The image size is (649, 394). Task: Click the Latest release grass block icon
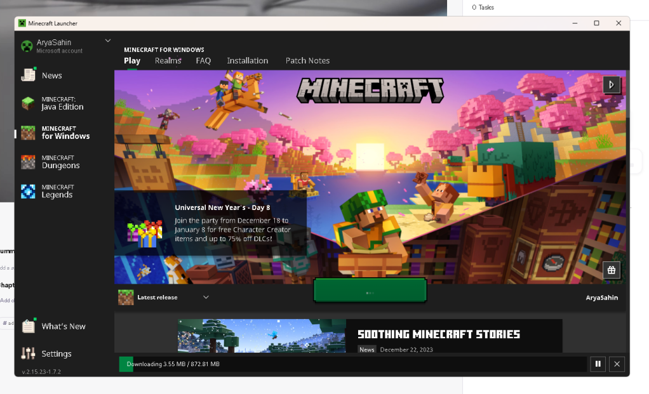(x=126, y=298)
